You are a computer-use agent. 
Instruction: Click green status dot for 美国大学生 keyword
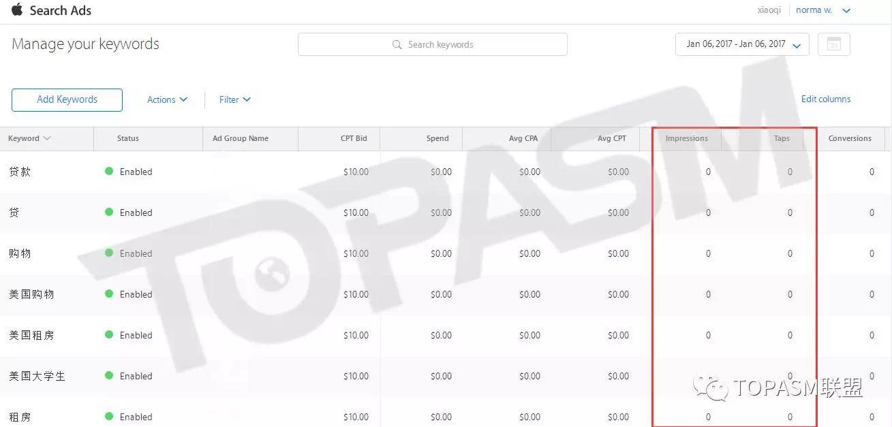click(x=109, y=376)
